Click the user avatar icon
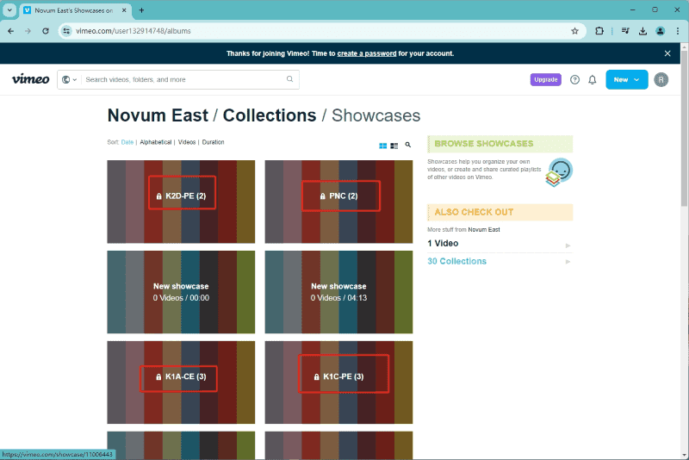 click(x=661, y=80)
